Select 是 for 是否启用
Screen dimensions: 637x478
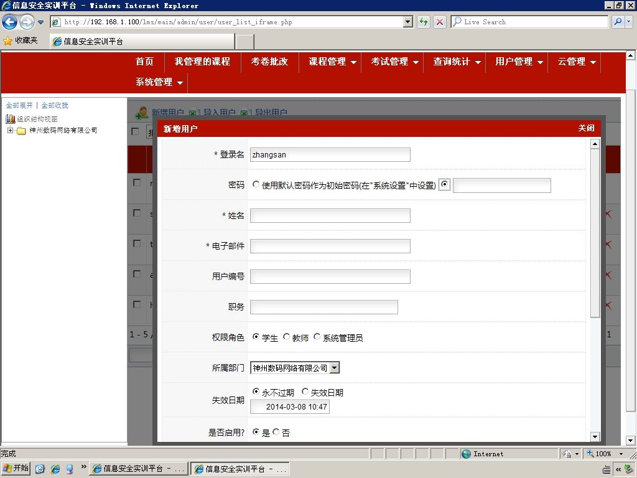click(256, 432)
